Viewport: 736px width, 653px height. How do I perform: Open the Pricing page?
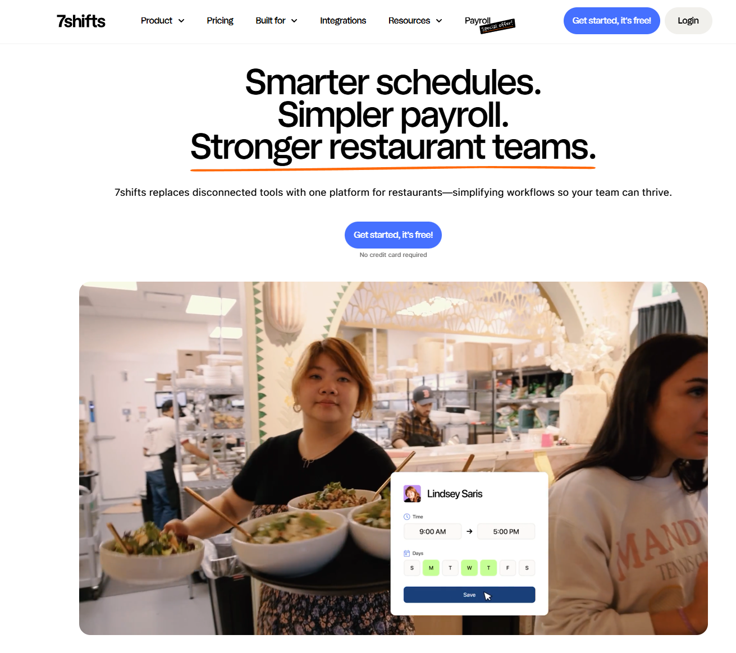click(220, 21)
